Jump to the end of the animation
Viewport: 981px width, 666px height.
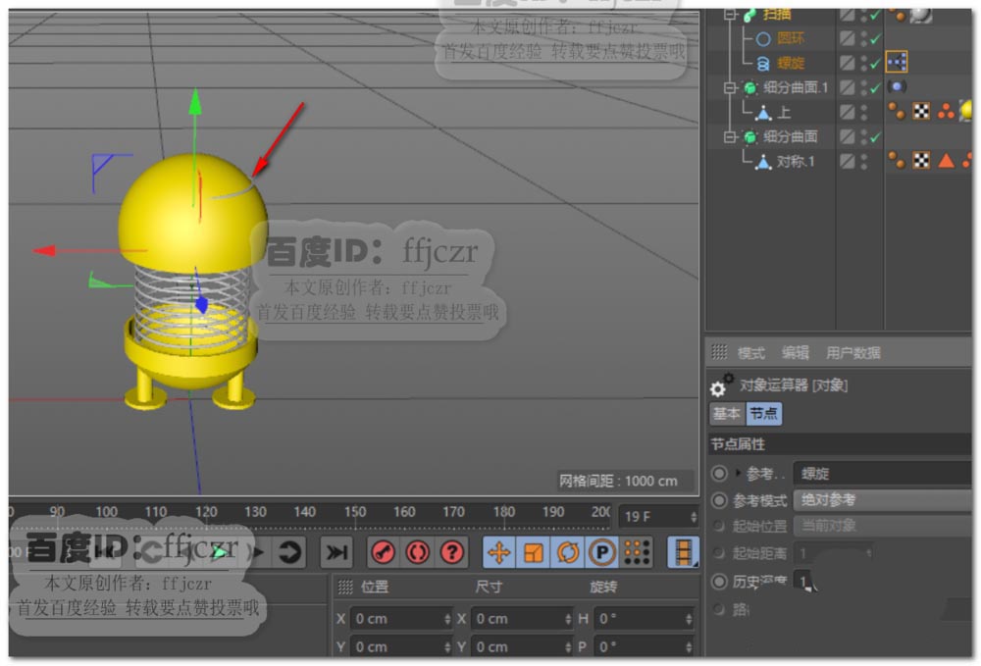click(336, 552)
